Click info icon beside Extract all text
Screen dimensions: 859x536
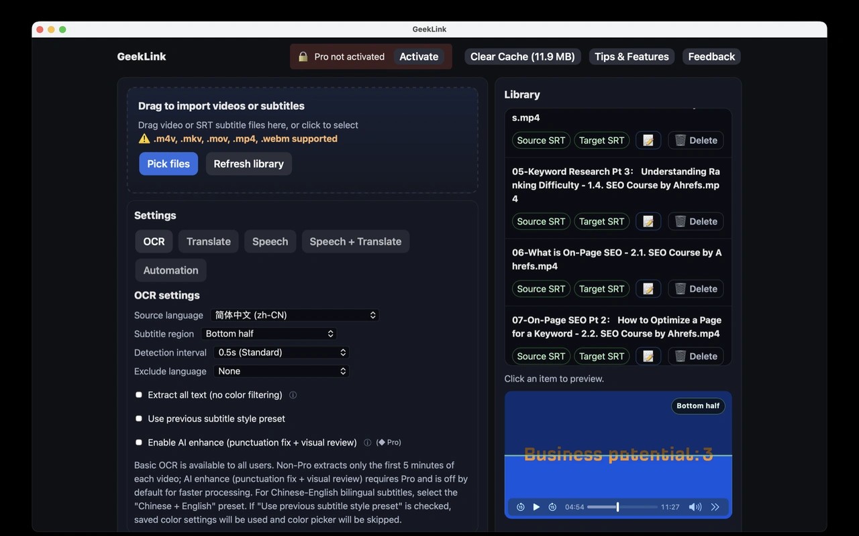point(293,395)
